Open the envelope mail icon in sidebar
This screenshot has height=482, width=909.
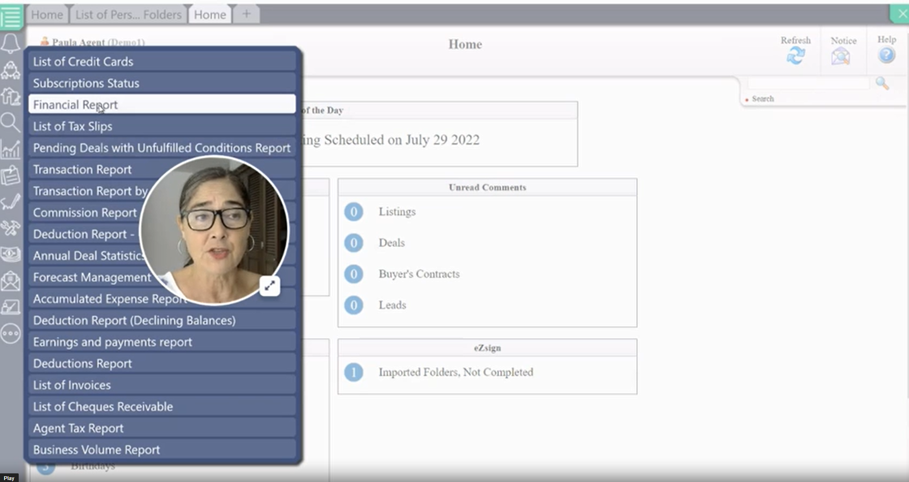coord(11,281)
